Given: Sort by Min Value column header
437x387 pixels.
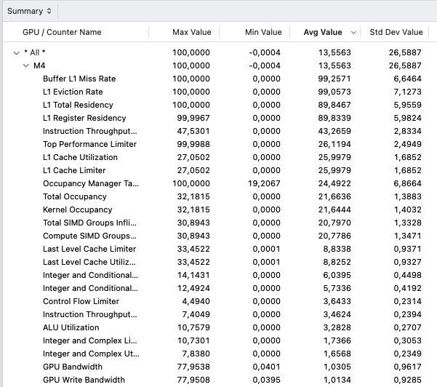Looking at the screenshot, I should (x=263, y=32).
